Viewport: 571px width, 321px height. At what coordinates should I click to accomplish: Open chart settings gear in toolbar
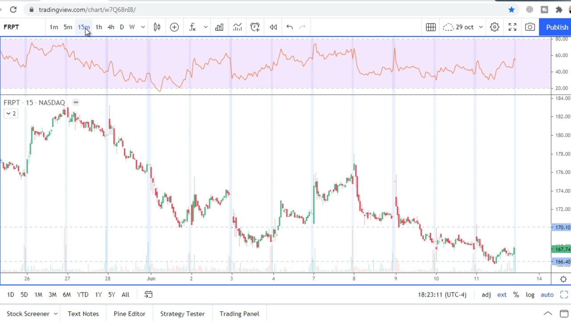[495, 27]
